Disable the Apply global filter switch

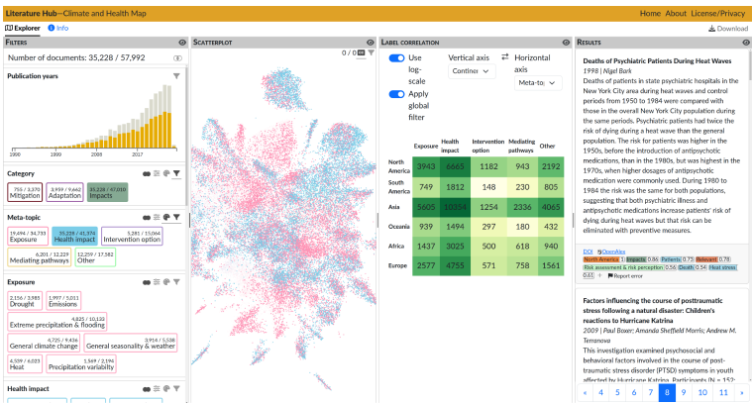point(396,94)
